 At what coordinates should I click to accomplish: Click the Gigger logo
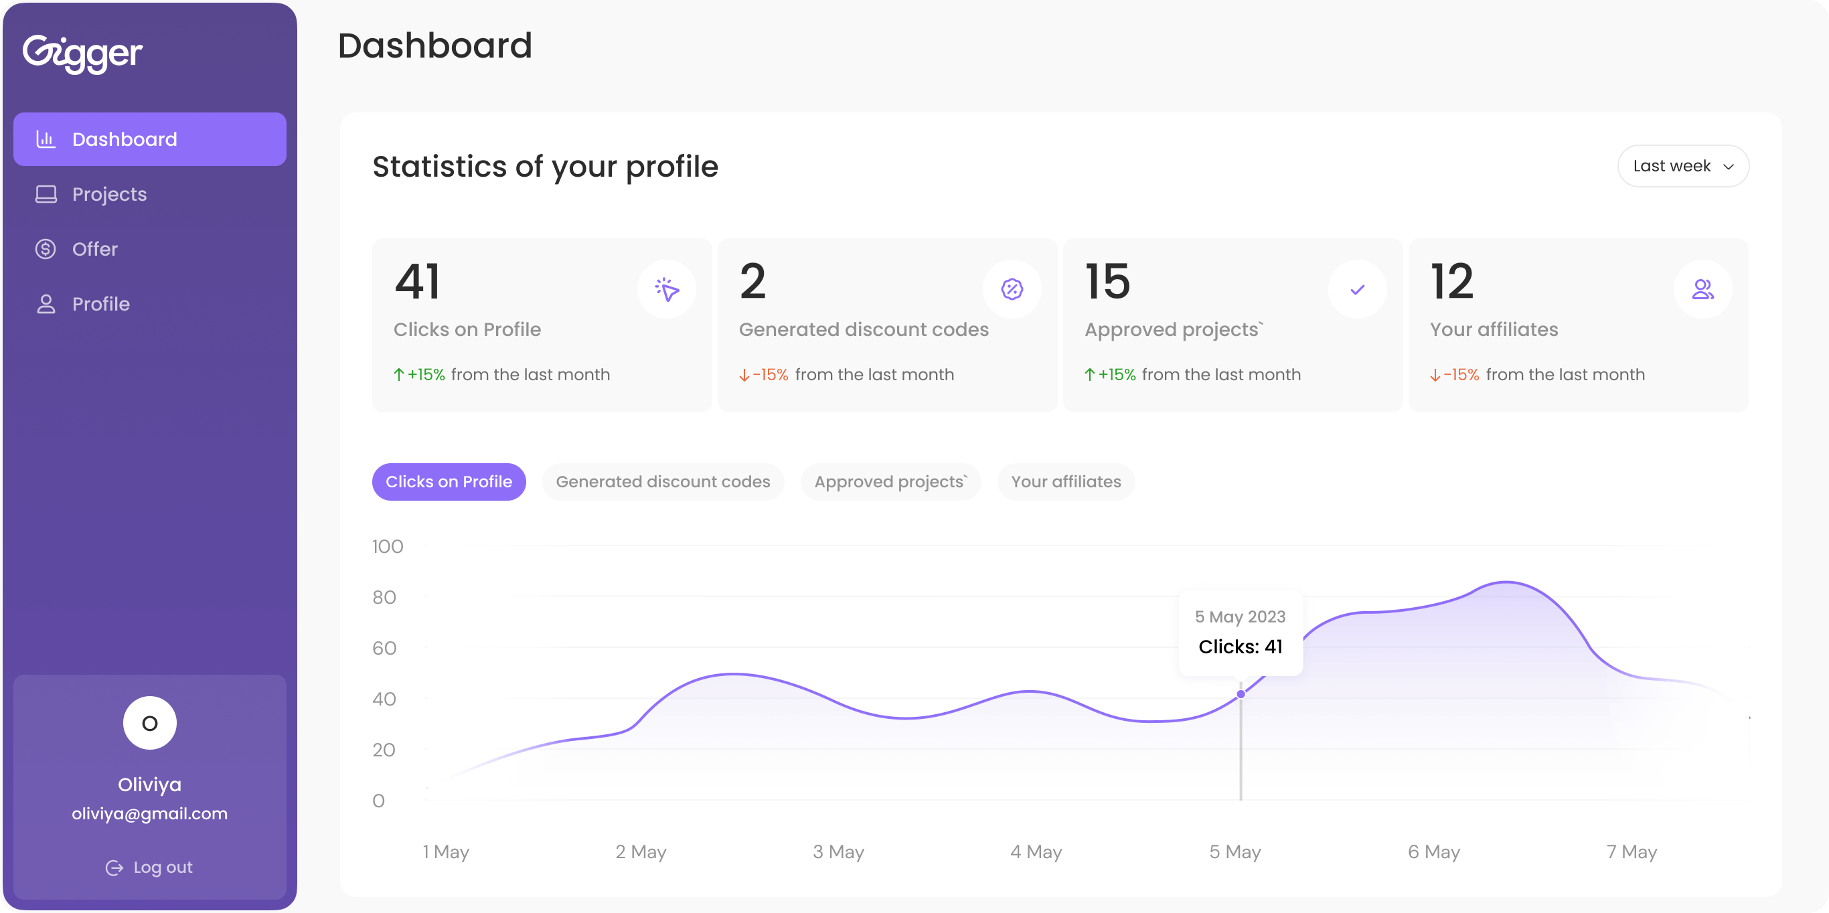pos(82,54)
